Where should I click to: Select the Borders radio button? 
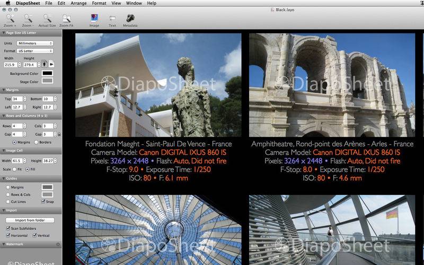click(37, 142)
